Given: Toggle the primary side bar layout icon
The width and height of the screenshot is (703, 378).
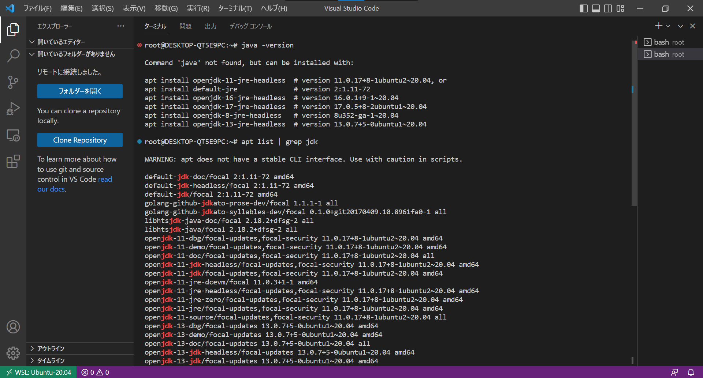Looking at the screenshot, I should (584, 8).
